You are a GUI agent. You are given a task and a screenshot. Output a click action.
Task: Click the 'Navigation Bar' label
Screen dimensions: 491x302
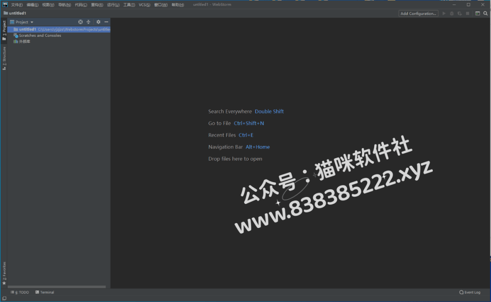tap(225, 147)
